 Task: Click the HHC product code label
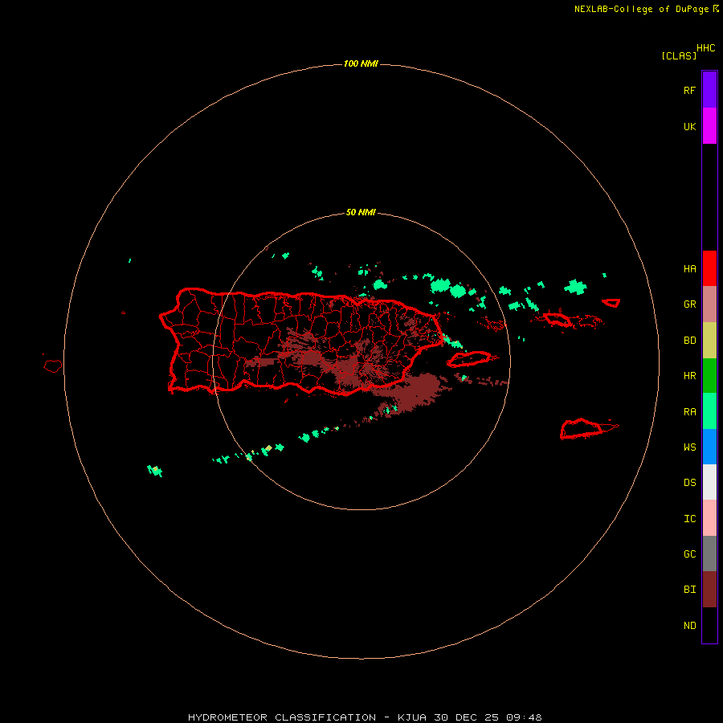click(x=705, y=48)
